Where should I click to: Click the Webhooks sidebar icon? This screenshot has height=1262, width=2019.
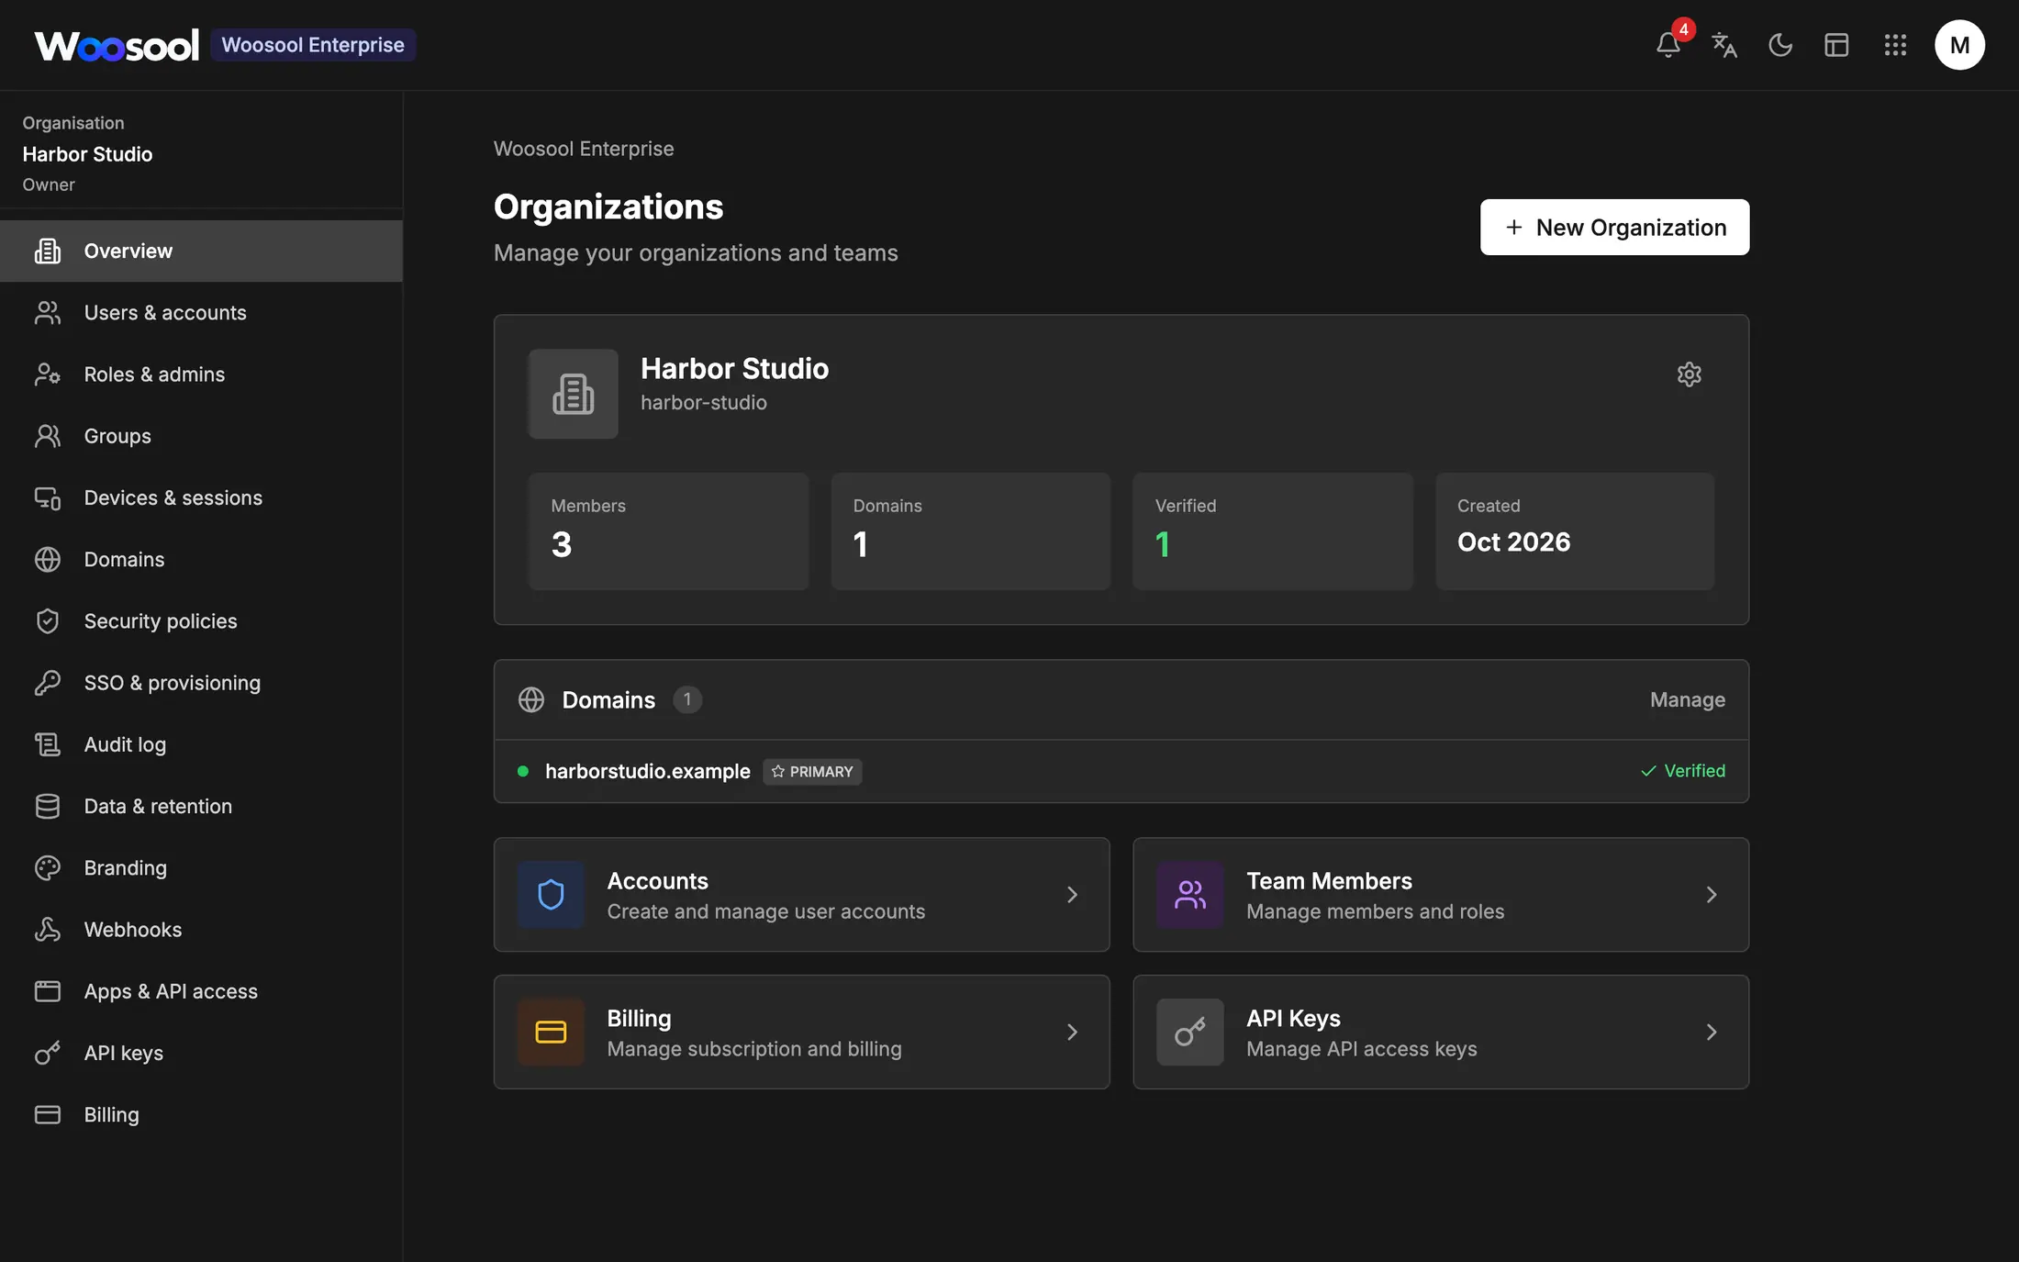tap(48, 930)
